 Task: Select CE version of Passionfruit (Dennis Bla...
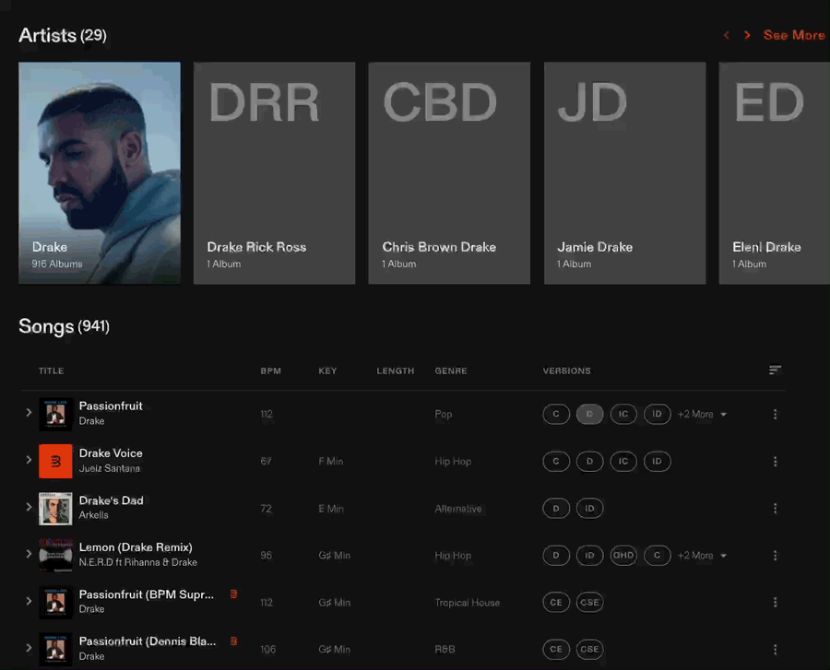[556, 649]
